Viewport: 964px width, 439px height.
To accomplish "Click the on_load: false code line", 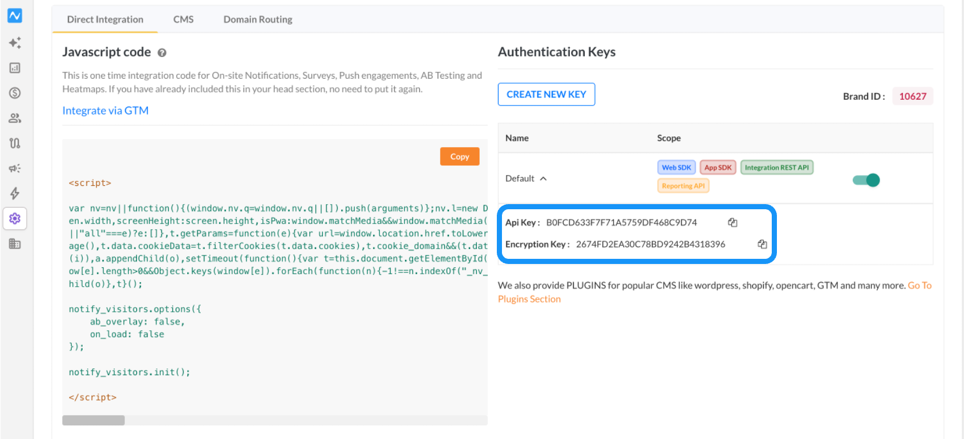I will pos(127,334).
